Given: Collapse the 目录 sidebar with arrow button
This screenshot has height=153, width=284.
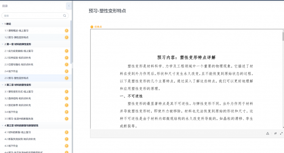Looking at the screenshot, I should pyautogui.click(x=69, y=6).
